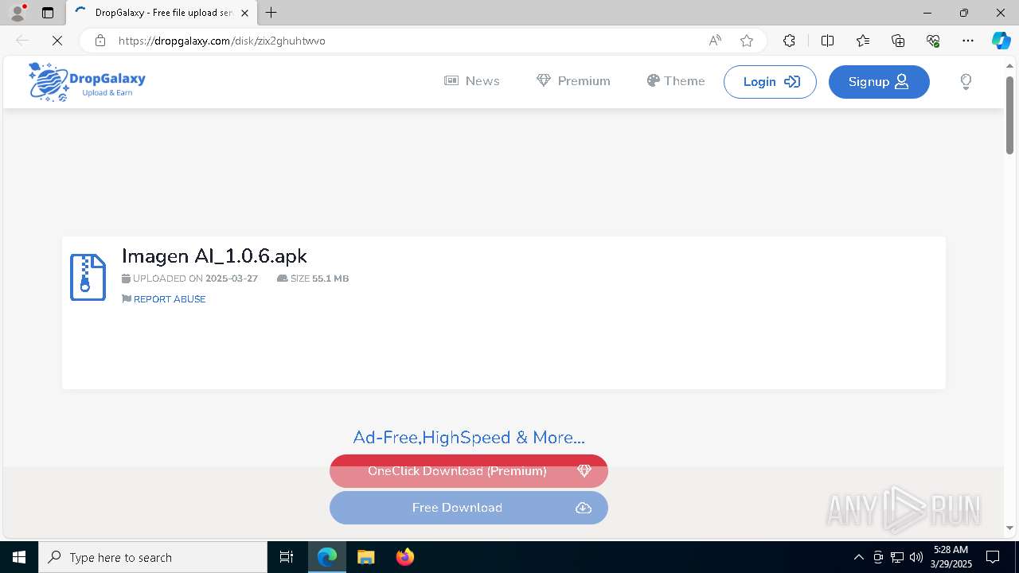Close the DropGalaxy browser tab

245,13
